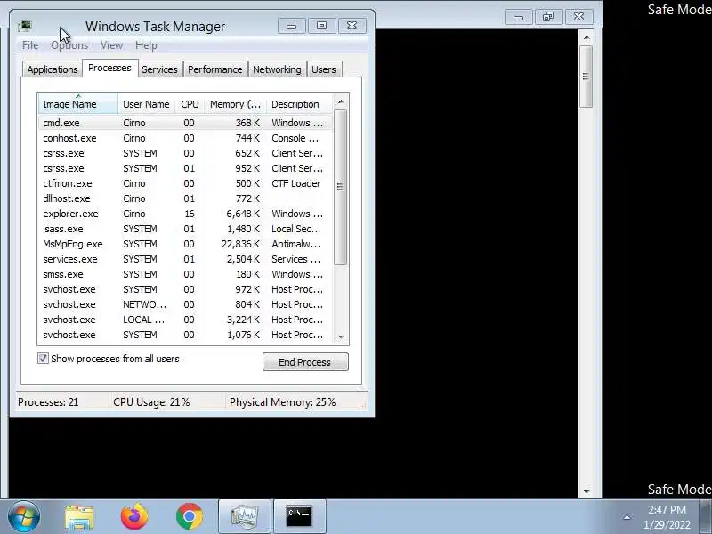Select svchost.exe row using 972 K

(185, 289)
